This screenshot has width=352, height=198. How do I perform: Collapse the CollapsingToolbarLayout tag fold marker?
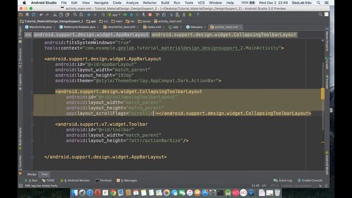(32, 92)
